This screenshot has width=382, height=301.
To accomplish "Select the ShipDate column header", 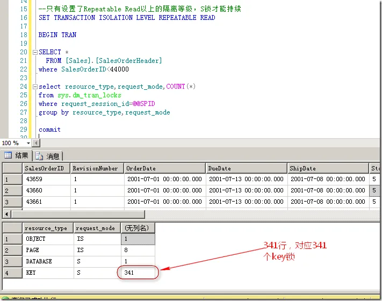I will (327, 168).
